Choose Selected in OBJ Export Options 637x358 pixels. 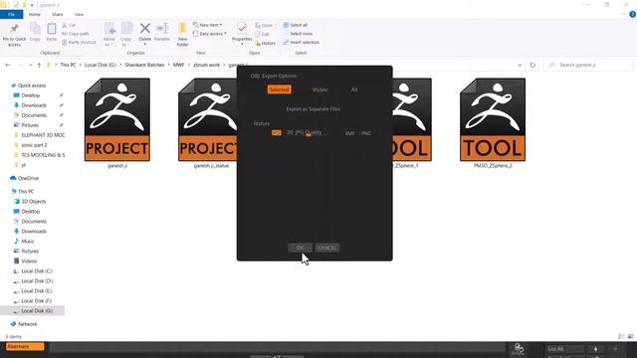(279, 89)
